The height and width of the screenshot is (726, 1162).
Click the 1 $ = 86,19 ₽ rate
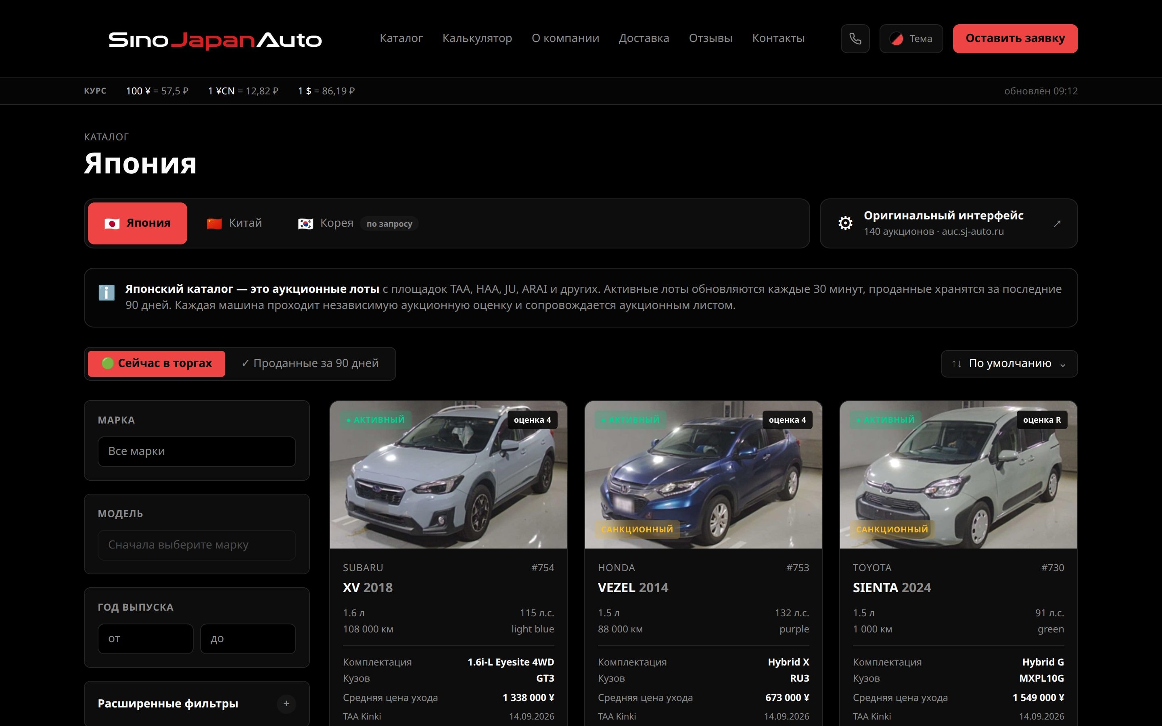pos(326,91)
